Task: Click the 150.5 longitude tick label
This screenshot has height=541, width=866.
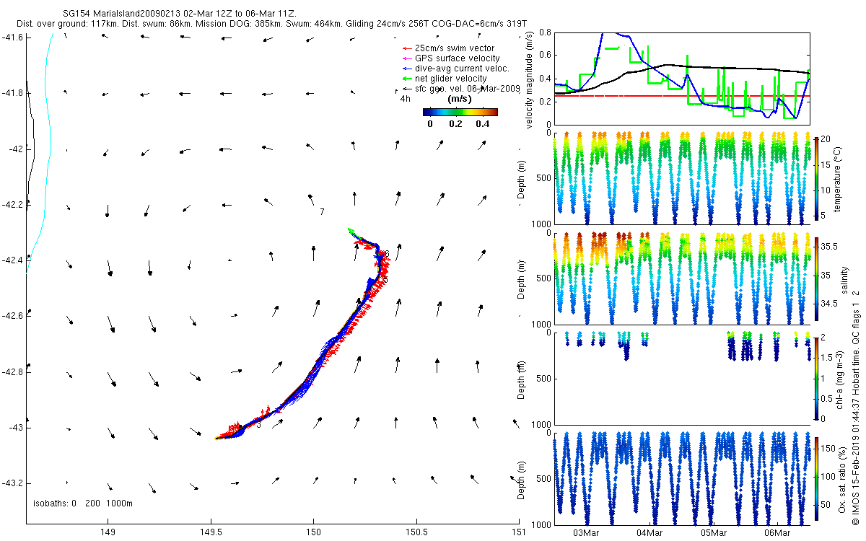Action: tap(416, 533)
